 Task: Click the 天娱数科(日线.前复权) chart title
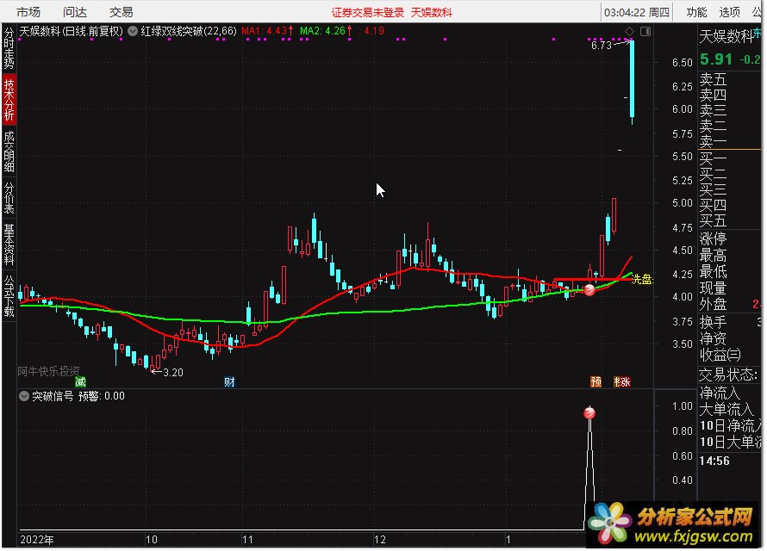click(71, 31)
